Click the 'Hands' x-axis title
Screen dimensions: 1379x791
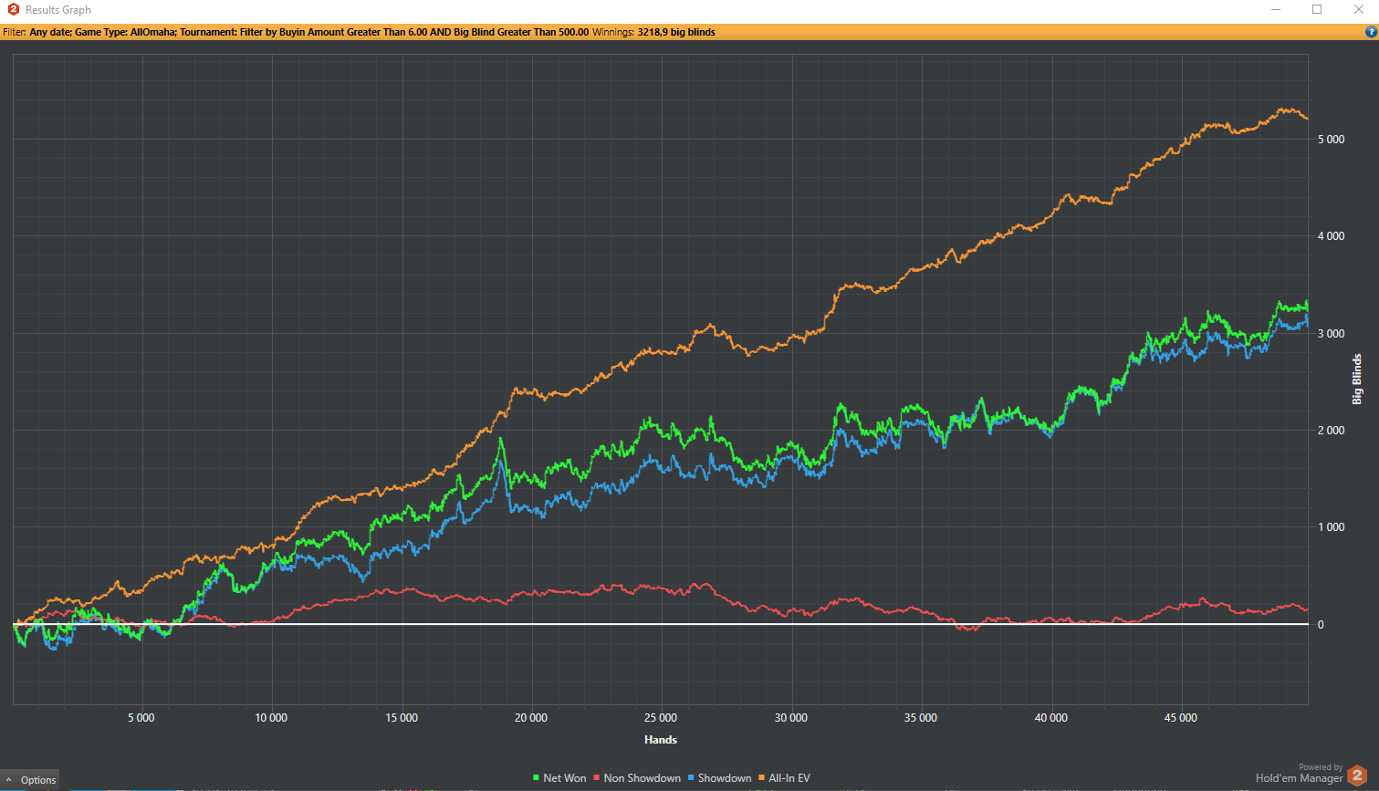[x=661, y=740]
